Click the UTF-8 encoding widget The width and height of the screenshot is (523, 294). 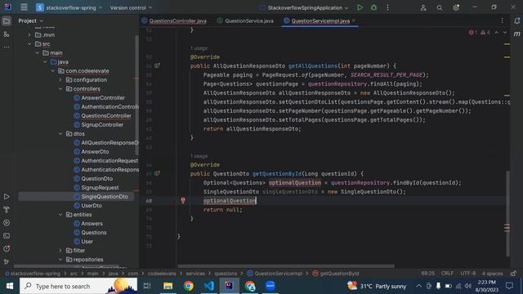468,274
